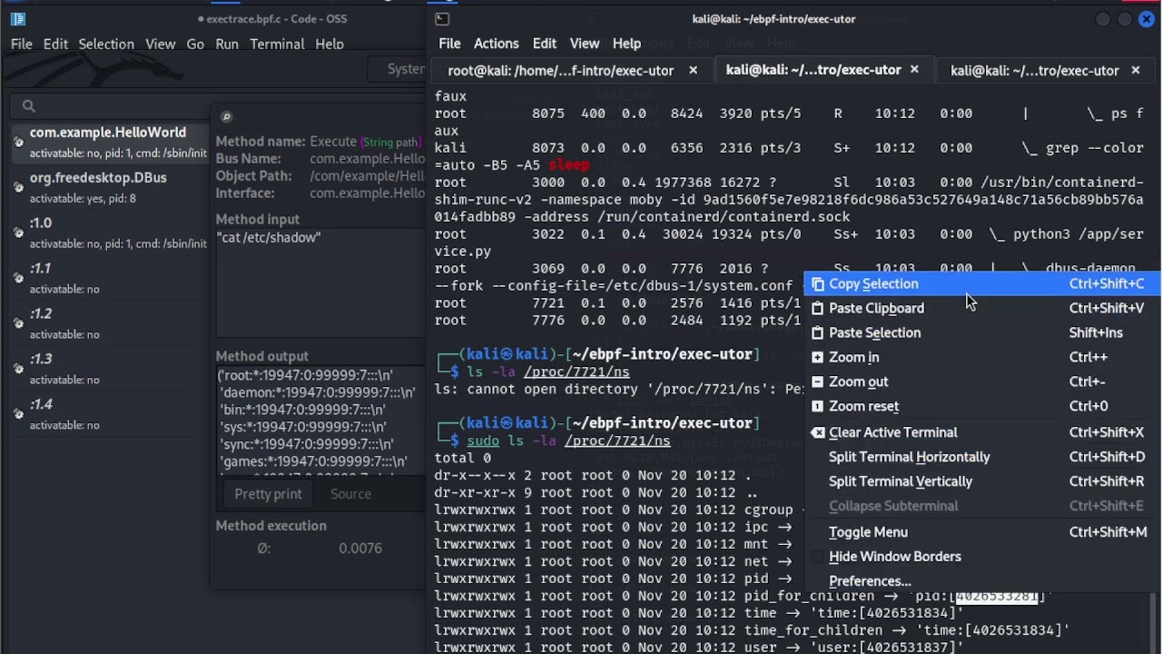Click Method input text box
1162x654 pixels.
(x=320, y=282)
